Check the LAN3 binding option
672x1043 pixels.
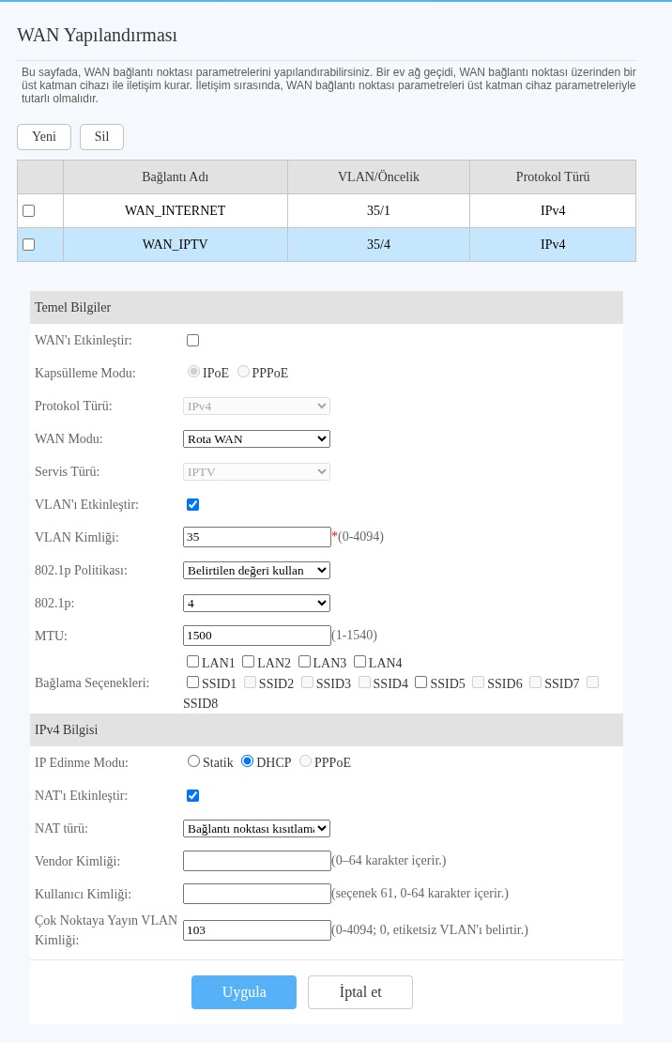pyautogui.click(x=304, y=661)
